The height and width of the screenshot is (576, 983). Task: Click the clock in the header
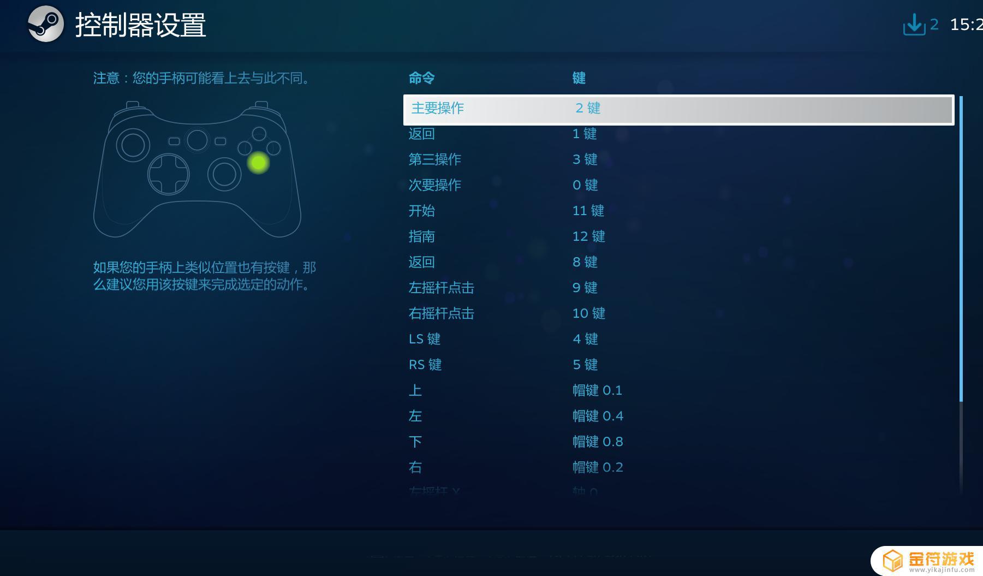[x=966, y=25]
